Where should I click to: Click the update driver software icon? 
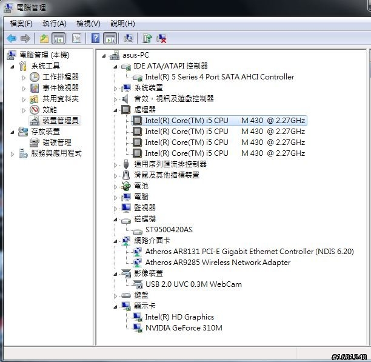click(x=147, y=38)
